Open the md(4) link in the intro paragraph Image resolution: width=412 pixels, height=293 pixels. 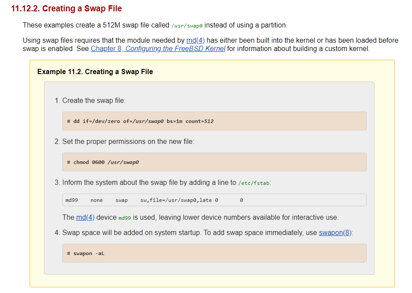[195, 40]
